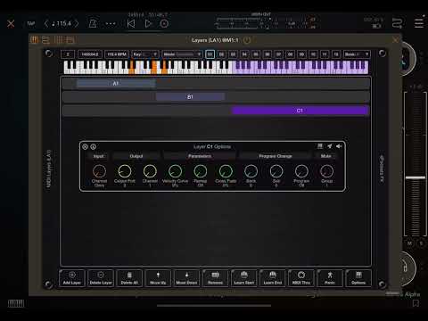Screen dimensions: 428x321
Task: Open the Options button in bottom toolbar
Action: click(358, 278)
